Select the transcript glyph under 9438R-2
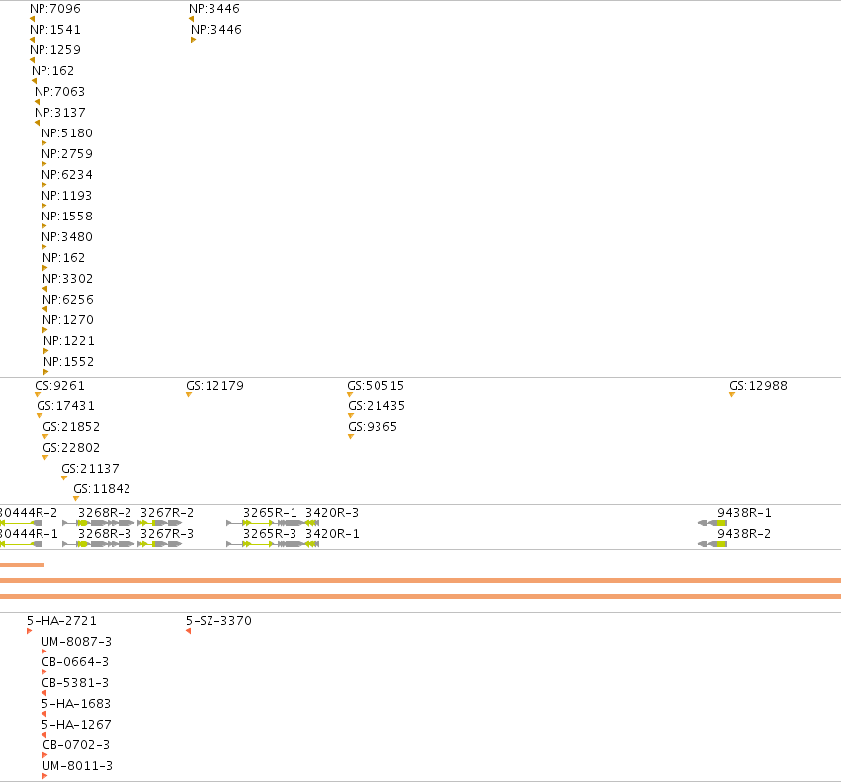Screen dimensions: 841x782 coord(713,544)
